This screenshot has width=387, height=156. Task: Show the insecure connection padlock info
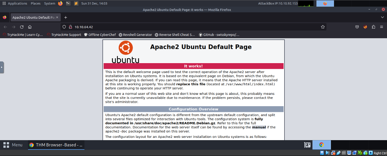coord(70,27)
